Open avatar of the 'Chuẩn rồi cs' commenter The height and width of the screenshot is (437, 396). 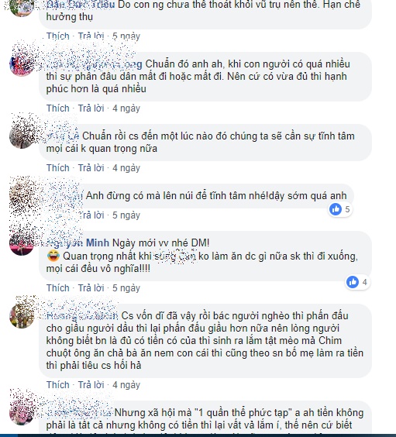point(22,136)
